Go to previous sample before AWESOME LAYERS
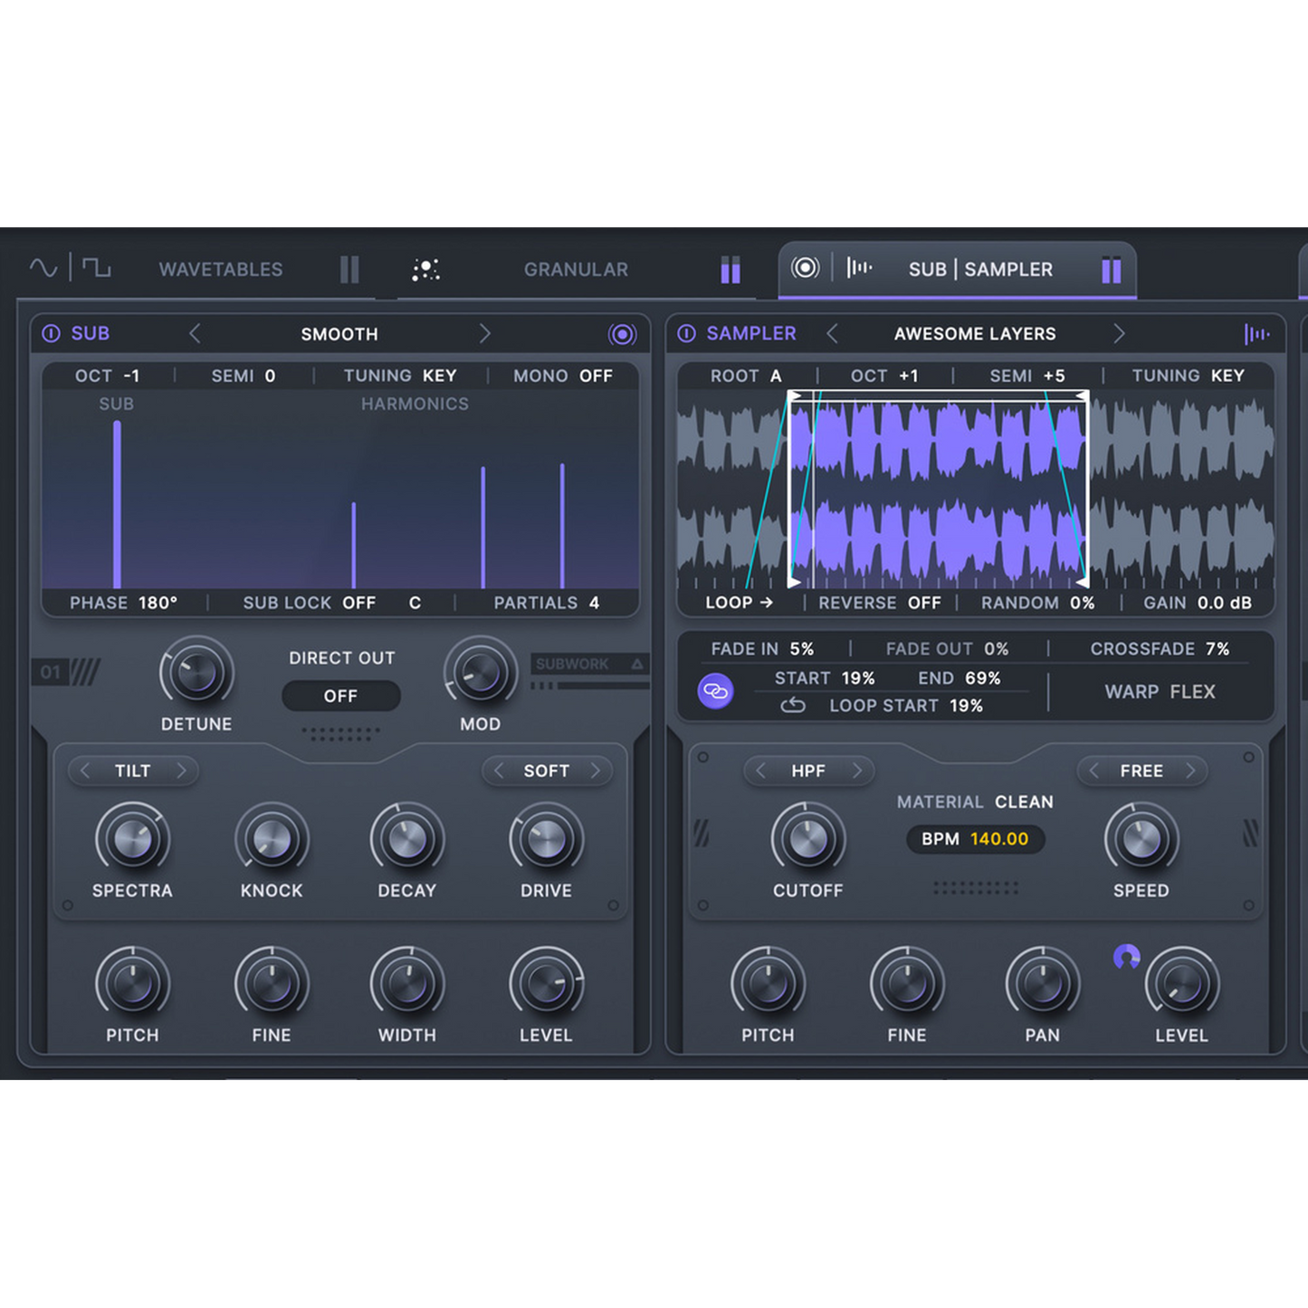Viewport: 1308px width, 1308px height. click(x=833, y=334)
